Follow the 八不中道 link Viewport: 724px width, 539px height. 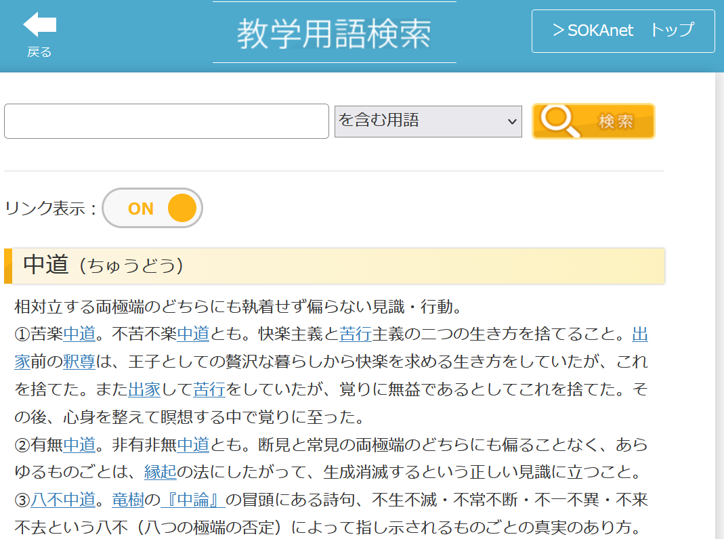coord(63,500)
